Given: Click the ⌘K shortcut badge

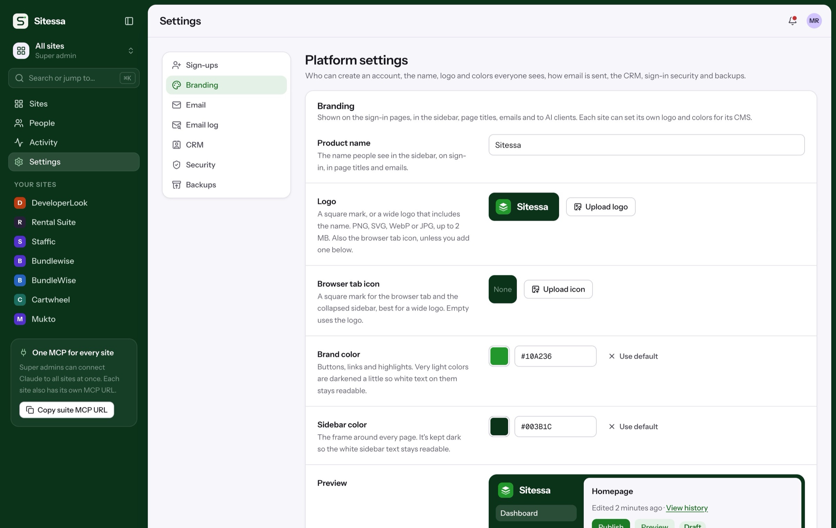Looking at the screenshot, I should 127,78.
